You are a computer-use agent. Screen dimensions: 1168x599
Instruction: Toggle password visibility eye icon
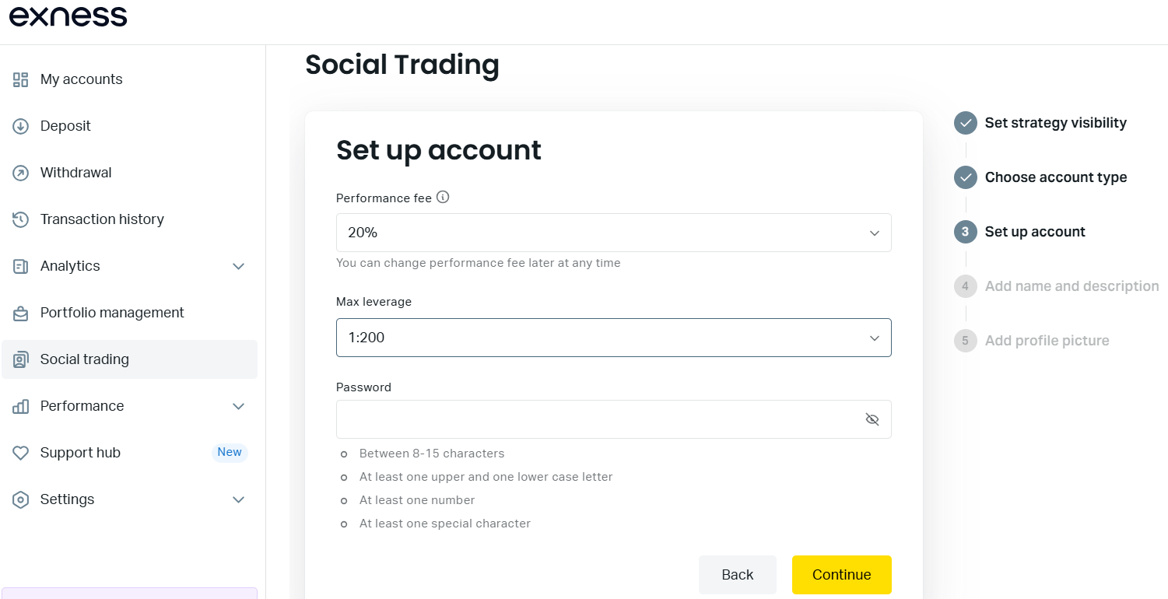click(872, 419)
